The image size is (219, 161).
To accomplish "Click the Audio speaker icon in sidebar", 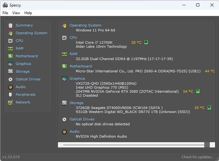I will tap(10, 87).
